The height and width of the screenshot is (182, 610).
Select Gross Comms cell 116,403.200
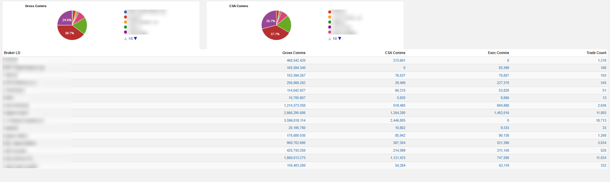pyautogui.click(x=296, y=165)
